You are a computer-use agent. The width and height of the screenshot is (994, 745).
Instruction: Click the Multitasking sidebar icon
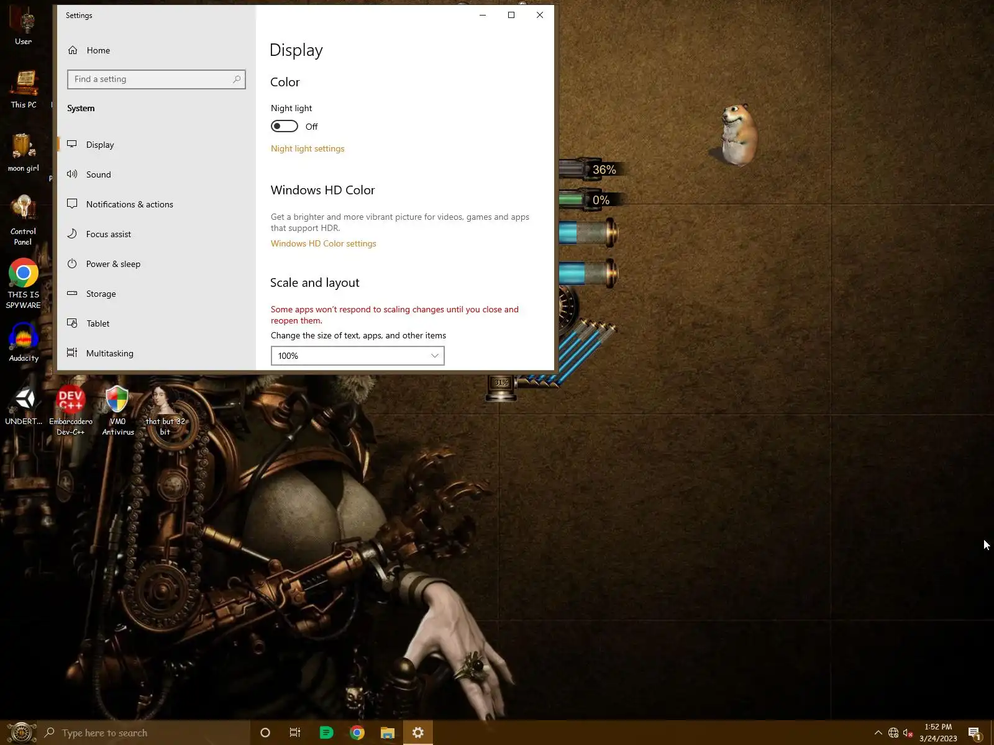[72, 353]
